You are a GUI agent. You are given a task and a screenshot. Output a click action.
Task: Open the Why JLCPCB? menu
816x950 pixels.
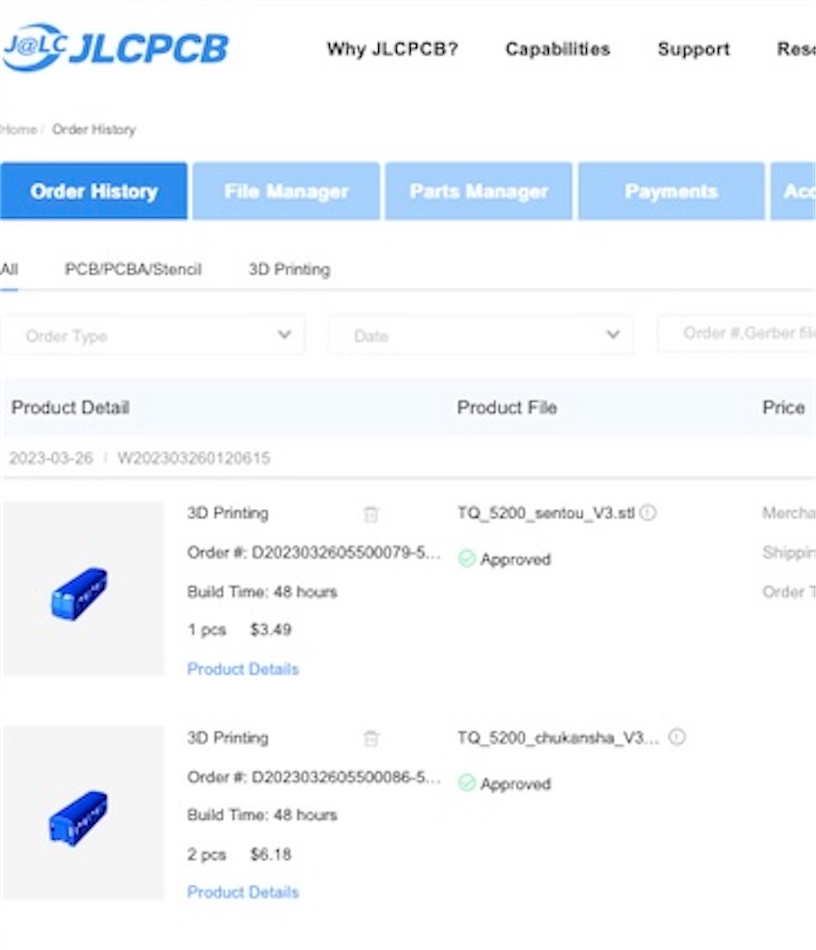(392, 49)
